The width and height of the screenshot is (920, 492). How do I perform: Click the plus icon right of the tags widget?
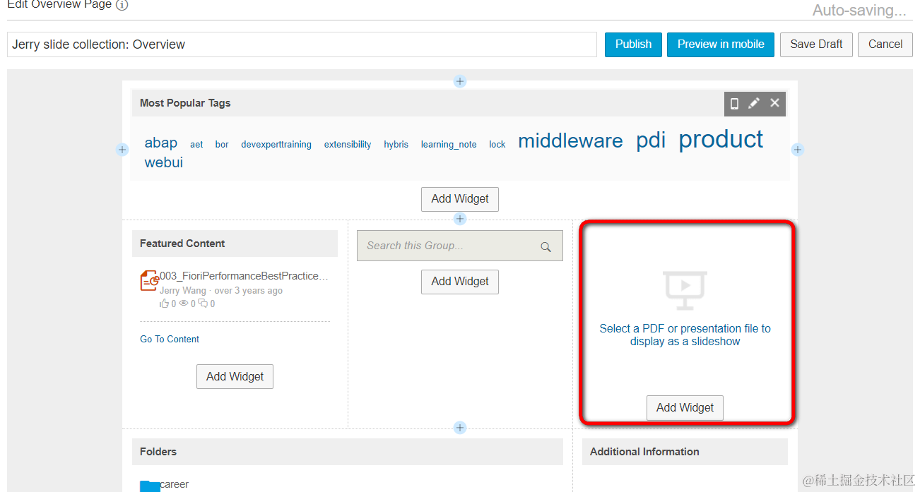click(798, 150)
